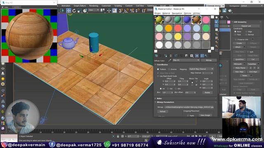Click the Rotate button in Coordinates
264x148 pixels.
[207, 92]
